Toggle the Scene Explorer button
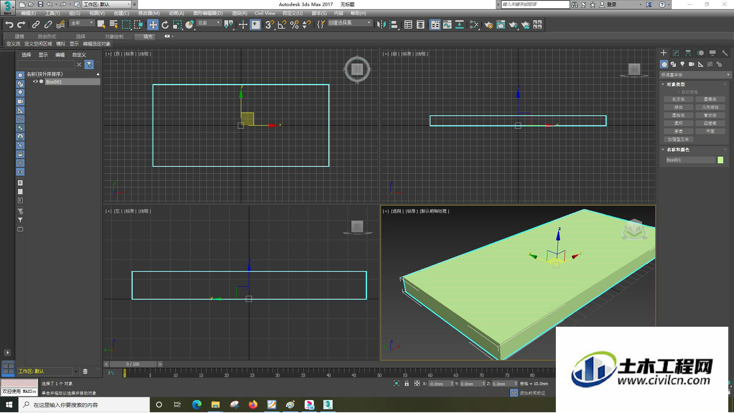Screen dimensions: 734x413 [x=408, y=25]
